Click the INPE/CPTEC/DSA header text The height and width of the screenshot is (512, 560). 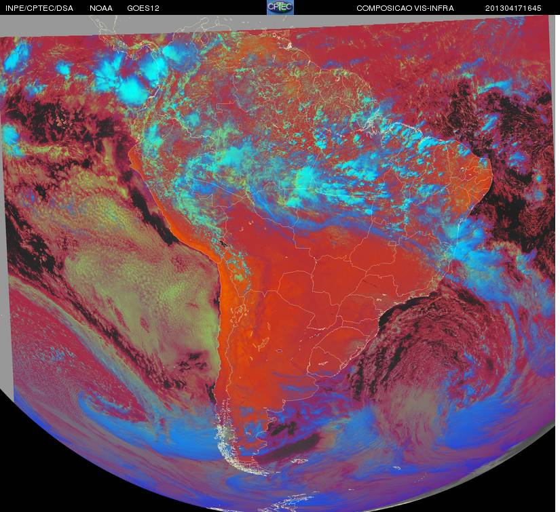[39, 8]
